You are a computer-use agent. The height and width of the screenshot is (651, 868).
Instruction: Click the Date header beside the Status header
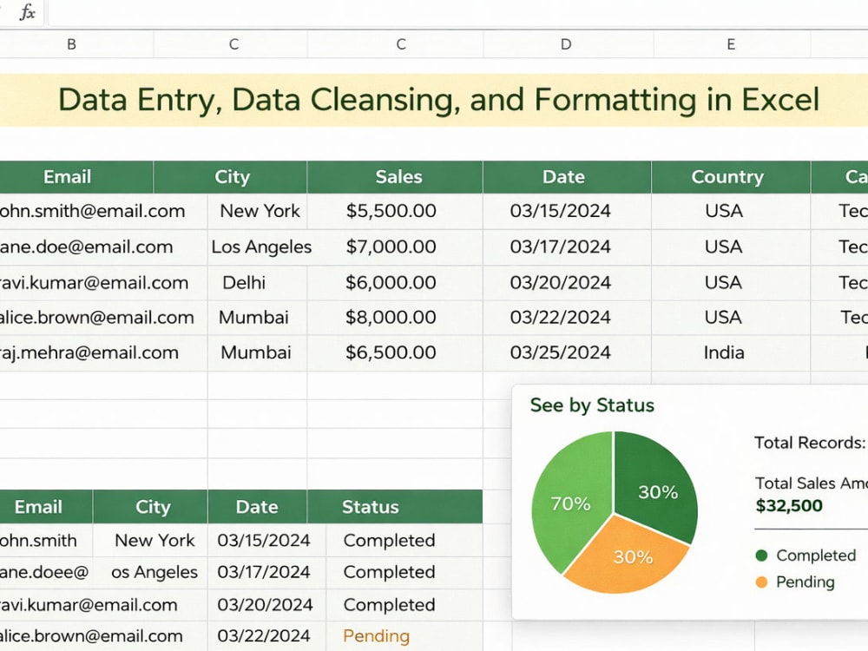click(257, 507)
